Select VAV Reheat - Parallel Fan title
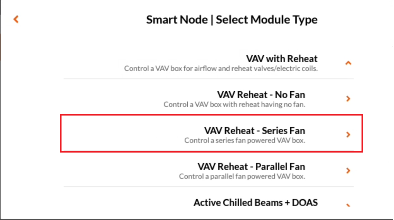This screenshot has width=394, height=220. [x=251, y=167]
